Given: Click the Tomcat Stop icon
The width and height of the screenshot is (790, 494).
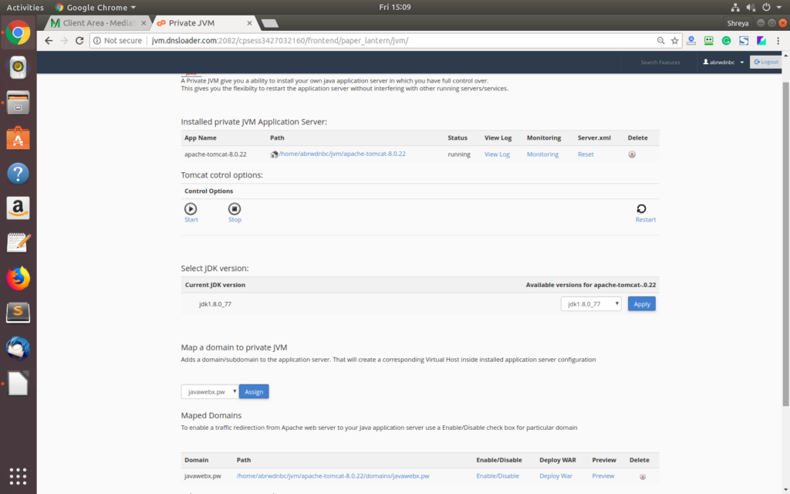Looking at the screenshot, I should pyautogui.click(x=235, y=208).
